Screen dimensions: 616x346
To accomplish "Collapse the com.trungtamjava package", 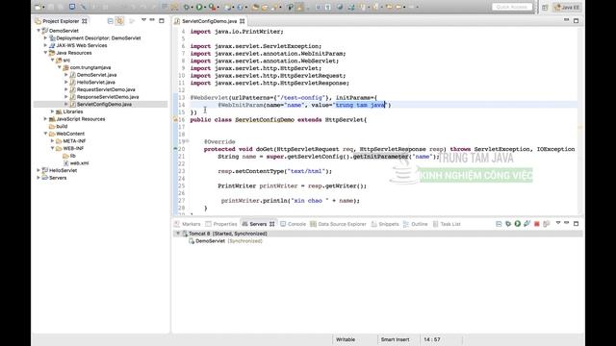I will click(60, 67).
